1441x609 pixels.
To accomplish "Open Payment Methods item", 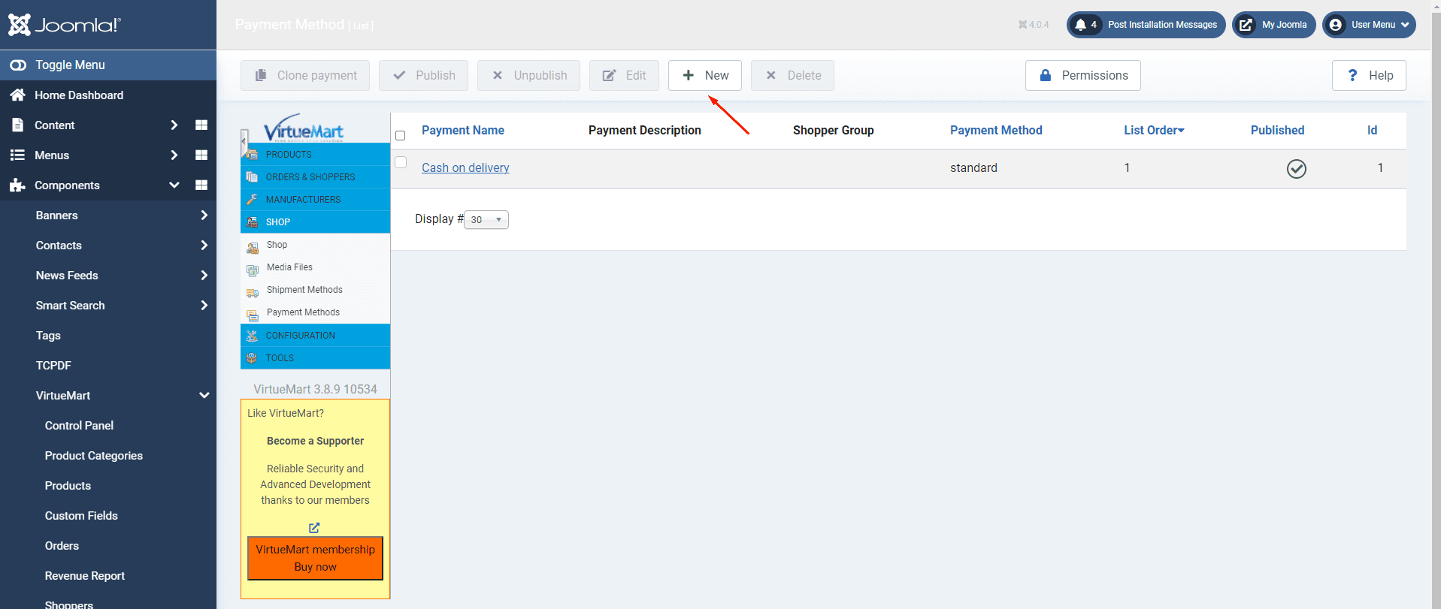I will [x=303, y=312].
